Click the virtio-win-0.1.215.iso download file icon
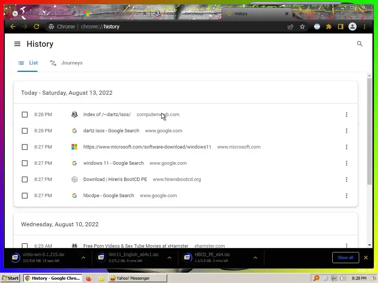The image size is (378, 283). [16, 258]
